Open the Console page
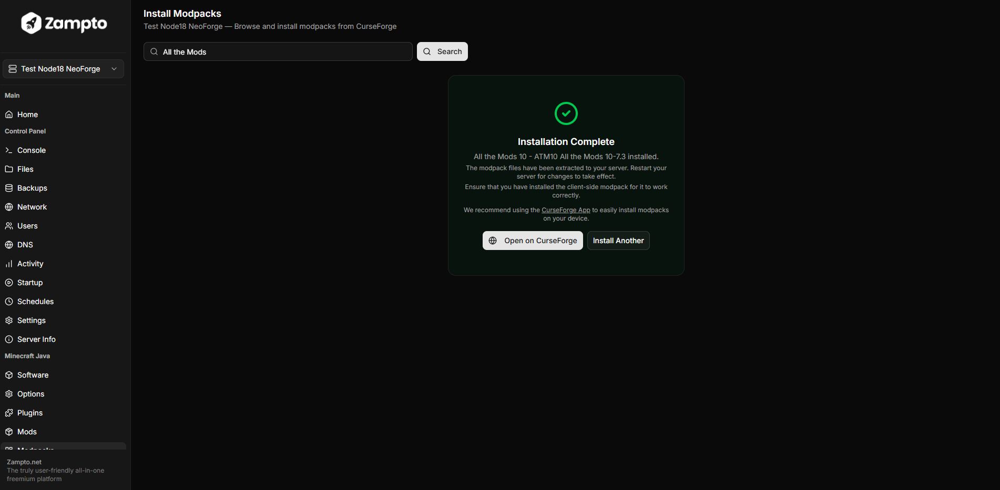1000x490 pixels. [x=63, y=150]
